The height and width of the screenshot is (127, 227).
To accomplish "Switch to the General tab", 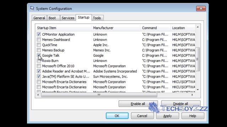I will [x=39, y=18].
